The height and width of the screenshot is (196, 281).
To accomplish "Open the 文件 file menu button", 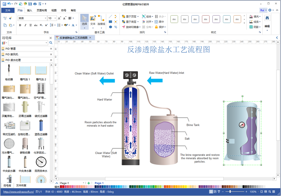I will 8,10.
